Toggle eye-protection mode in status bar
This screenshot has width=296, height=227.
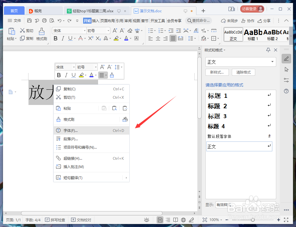(x=147, y=220)
